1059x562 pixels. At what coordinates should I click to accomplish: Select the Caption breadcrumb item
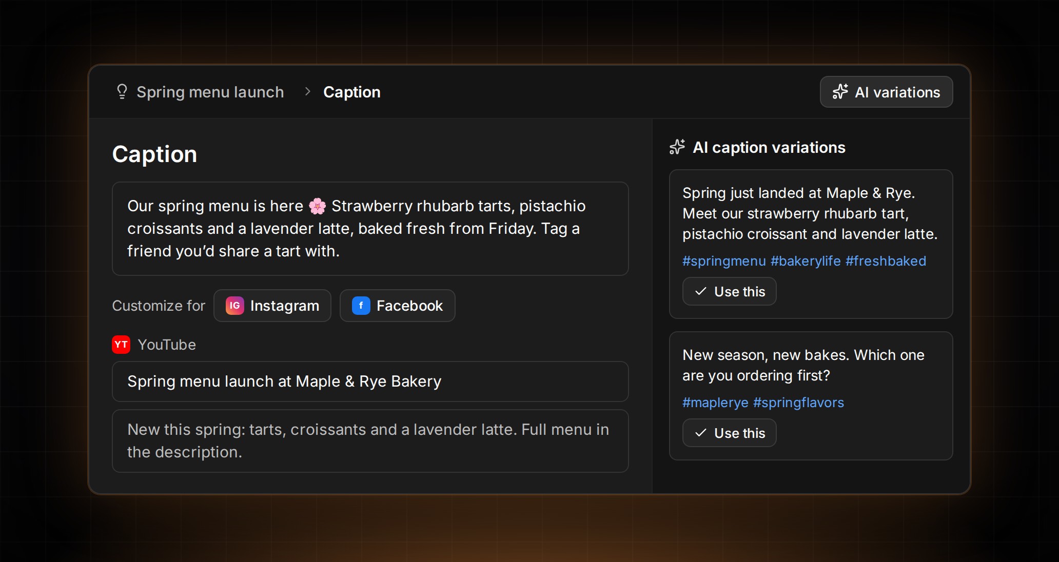pos(352,92)
